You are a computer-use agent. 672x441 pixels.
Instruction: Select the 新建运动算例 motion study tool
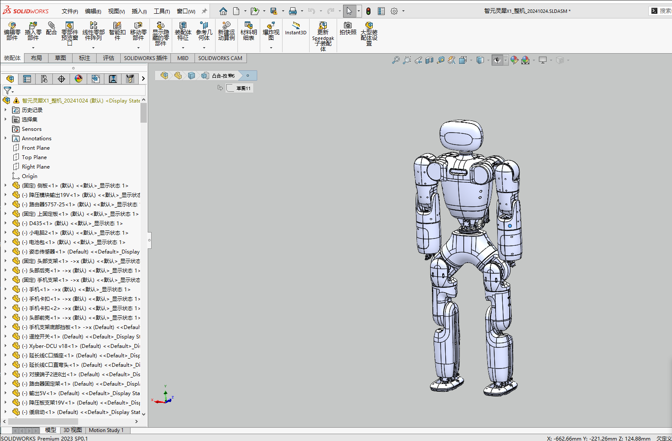point(226,30)
